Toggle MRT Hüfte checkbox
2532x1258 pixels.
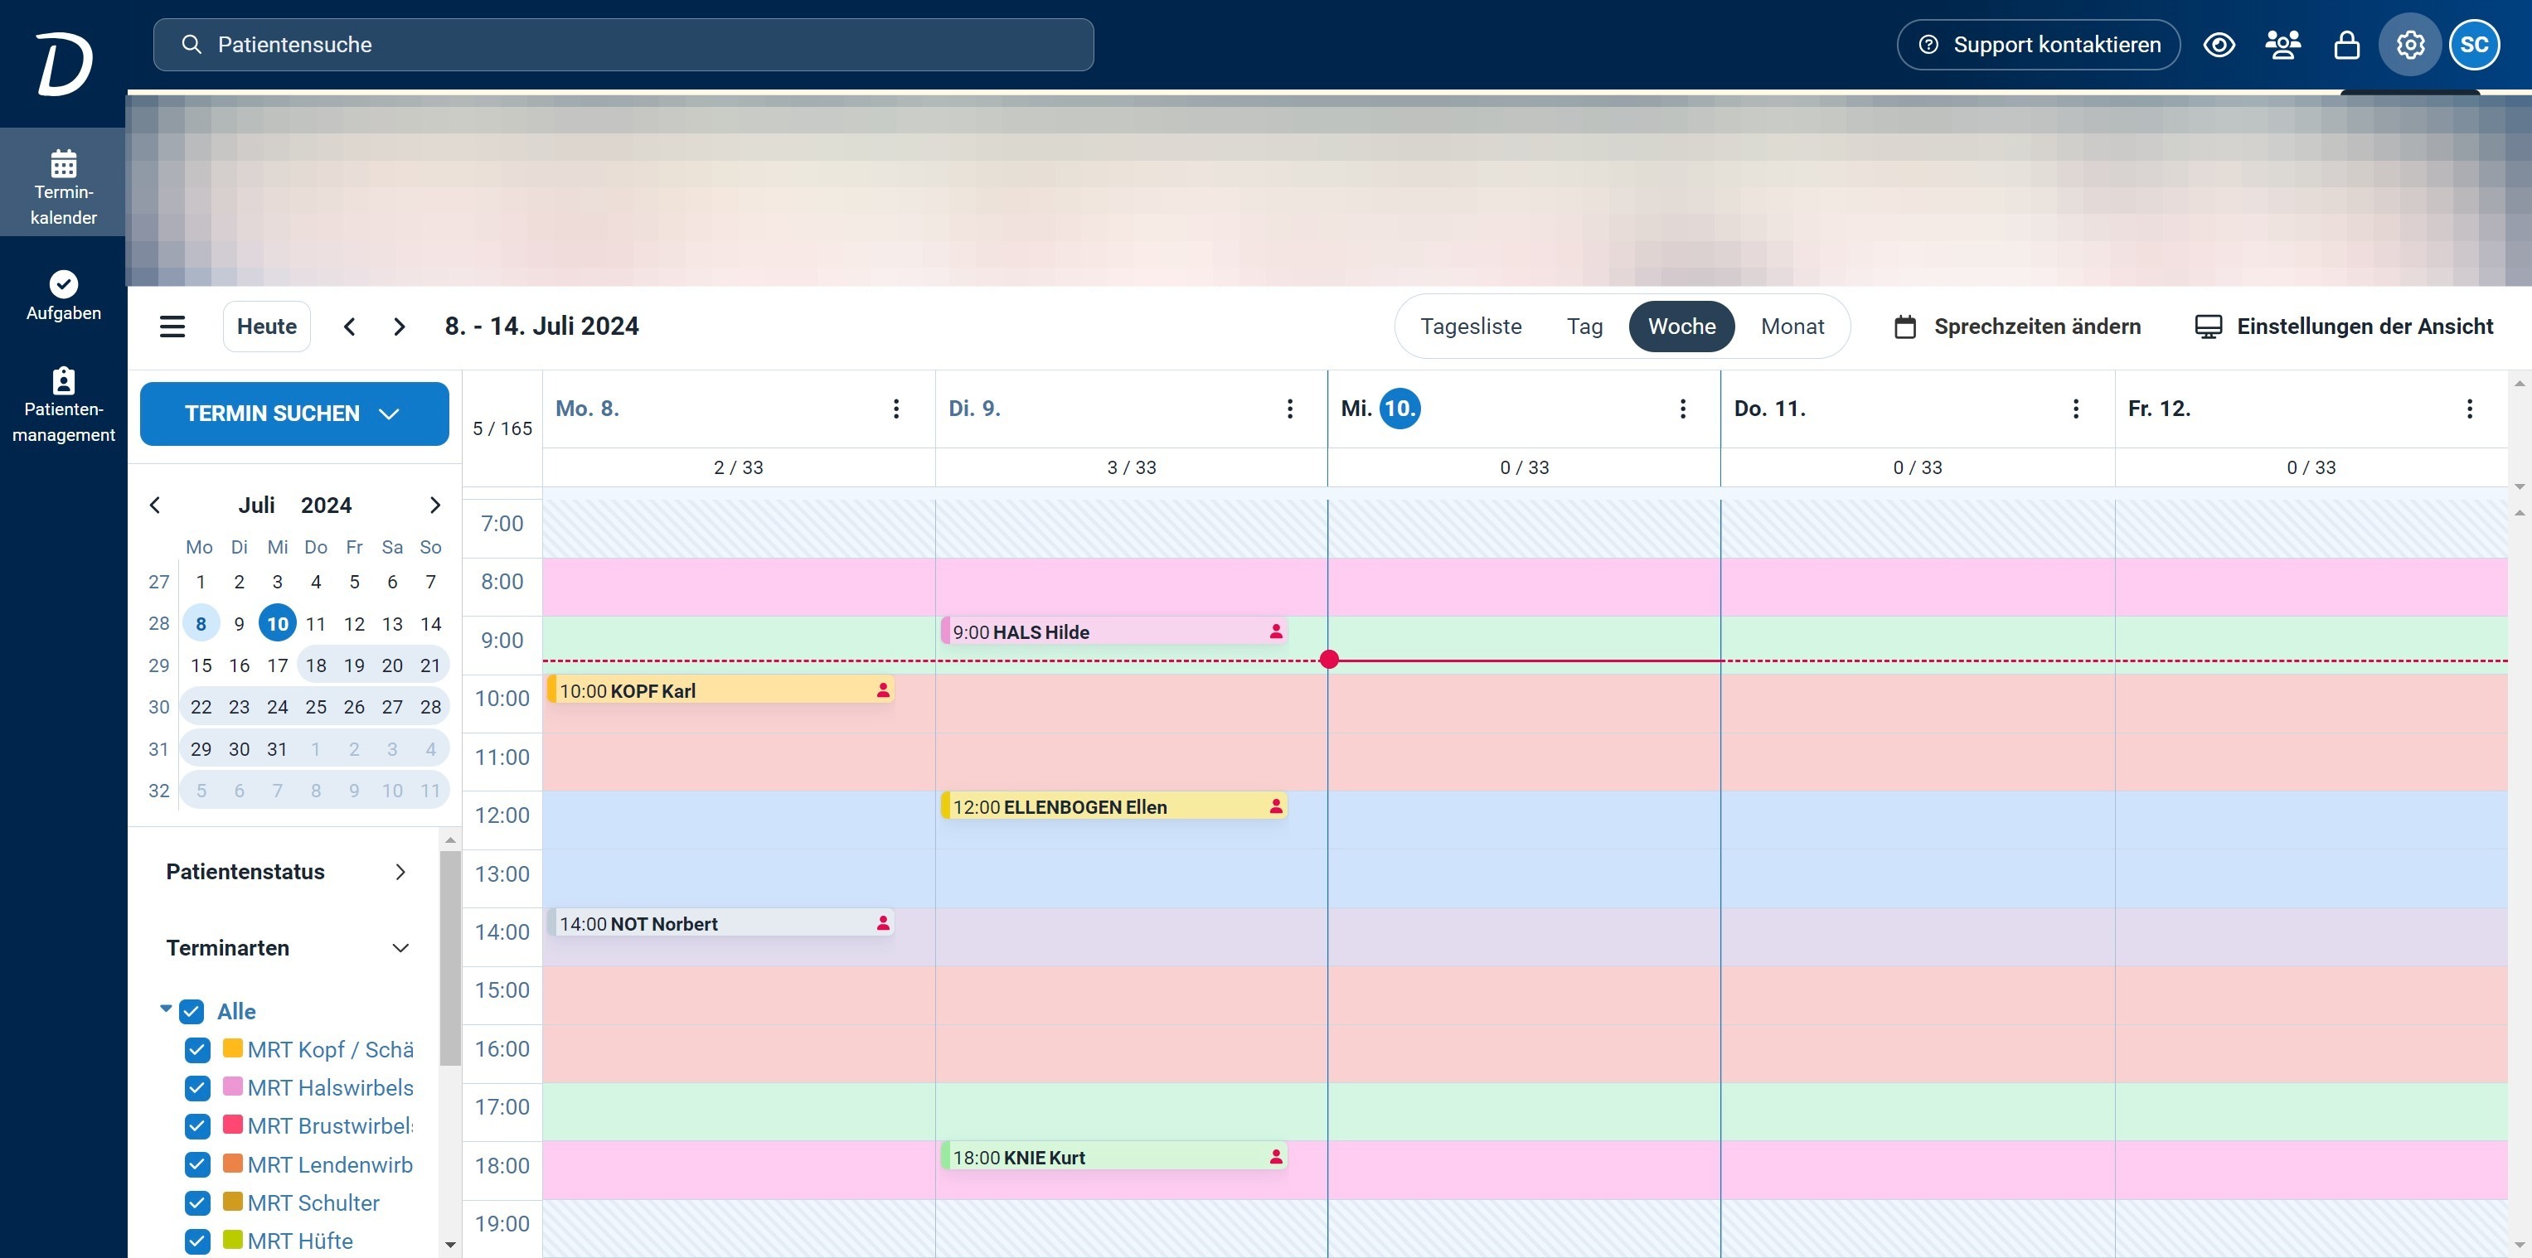pyautogui.click(x=197, y=1241)
